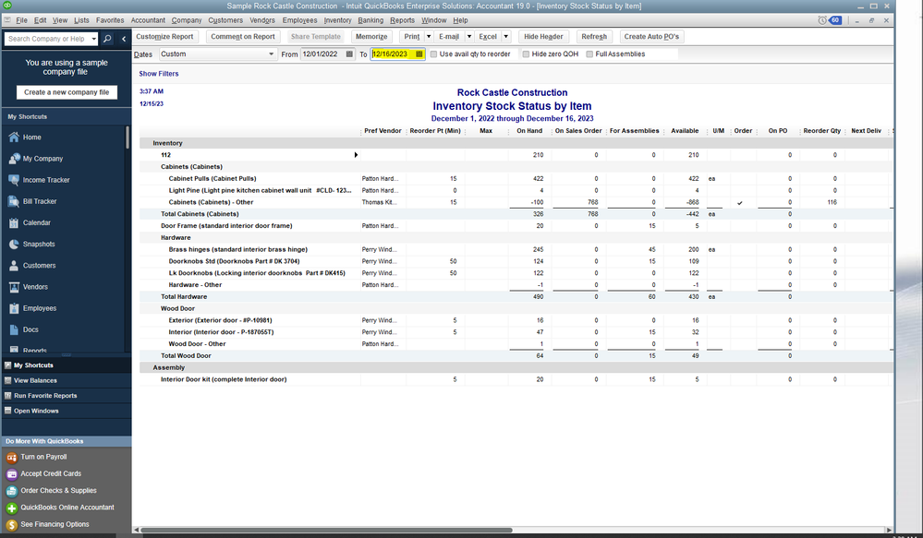Collapse the left icon bar arrow

coord(124,39)
